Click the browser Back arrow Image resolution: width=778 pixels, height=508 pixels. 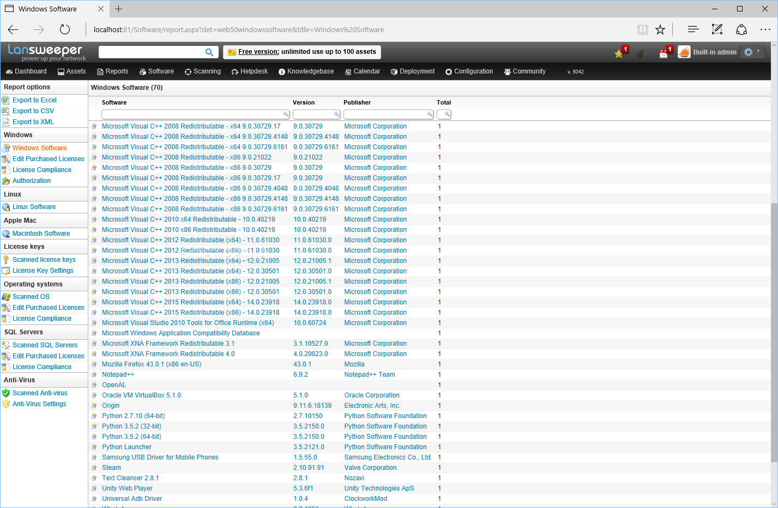pyautogui.click(x=13, y=29)
